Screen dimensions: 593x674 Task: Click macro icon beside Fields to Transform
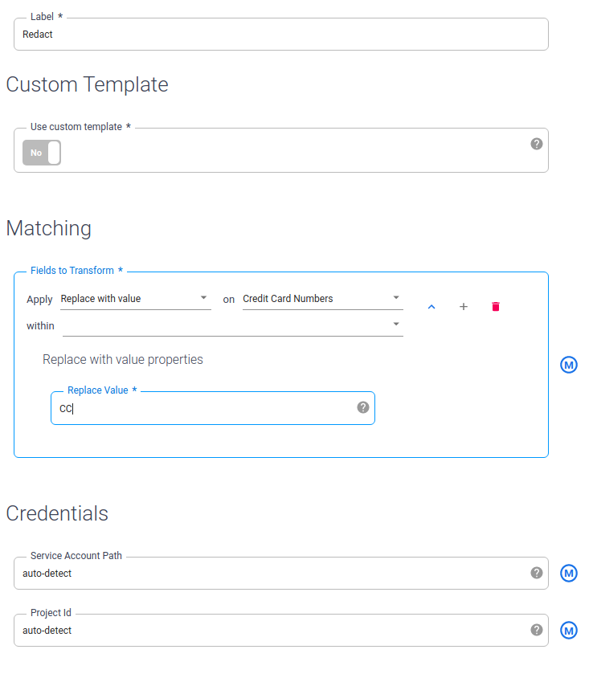[x=569, y=365]
